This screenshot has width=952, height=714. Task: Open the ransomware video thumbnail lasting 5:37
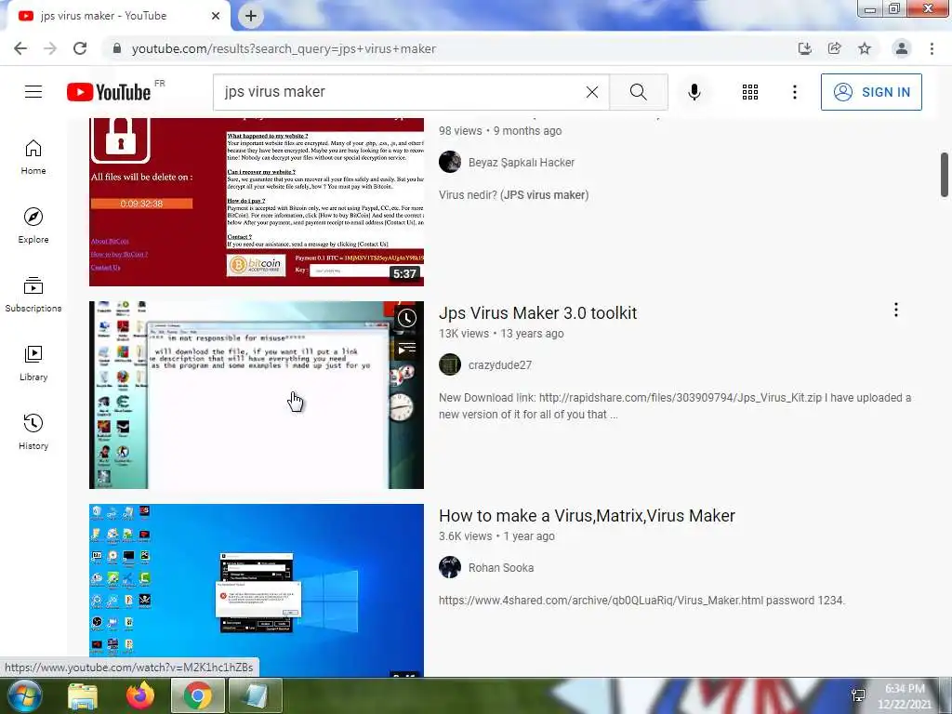257,202
